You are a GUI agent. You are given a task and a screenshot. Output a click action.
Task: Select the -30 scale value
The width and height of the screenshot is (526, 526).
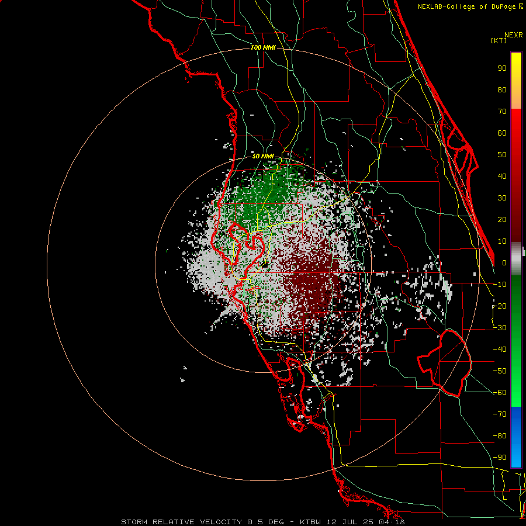(500, 328)
